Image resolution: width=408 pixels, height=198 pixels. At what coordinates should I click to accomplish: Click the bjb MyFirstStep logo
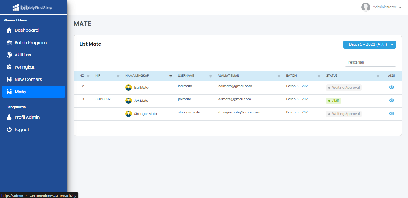33,7
